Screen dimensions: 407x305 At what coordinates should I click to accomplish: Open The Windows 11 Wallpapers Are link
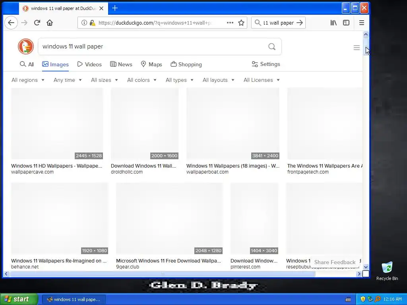click(x=325, y=166)
